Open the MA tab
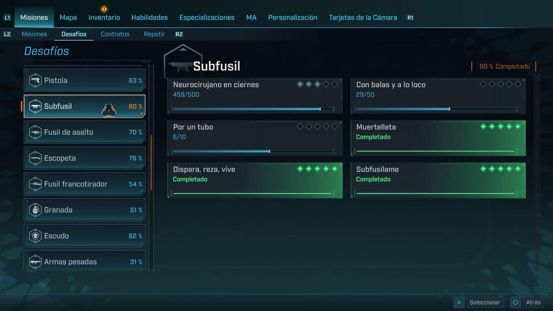Screen dimensions: 553x311 click(x=251, y=18)
